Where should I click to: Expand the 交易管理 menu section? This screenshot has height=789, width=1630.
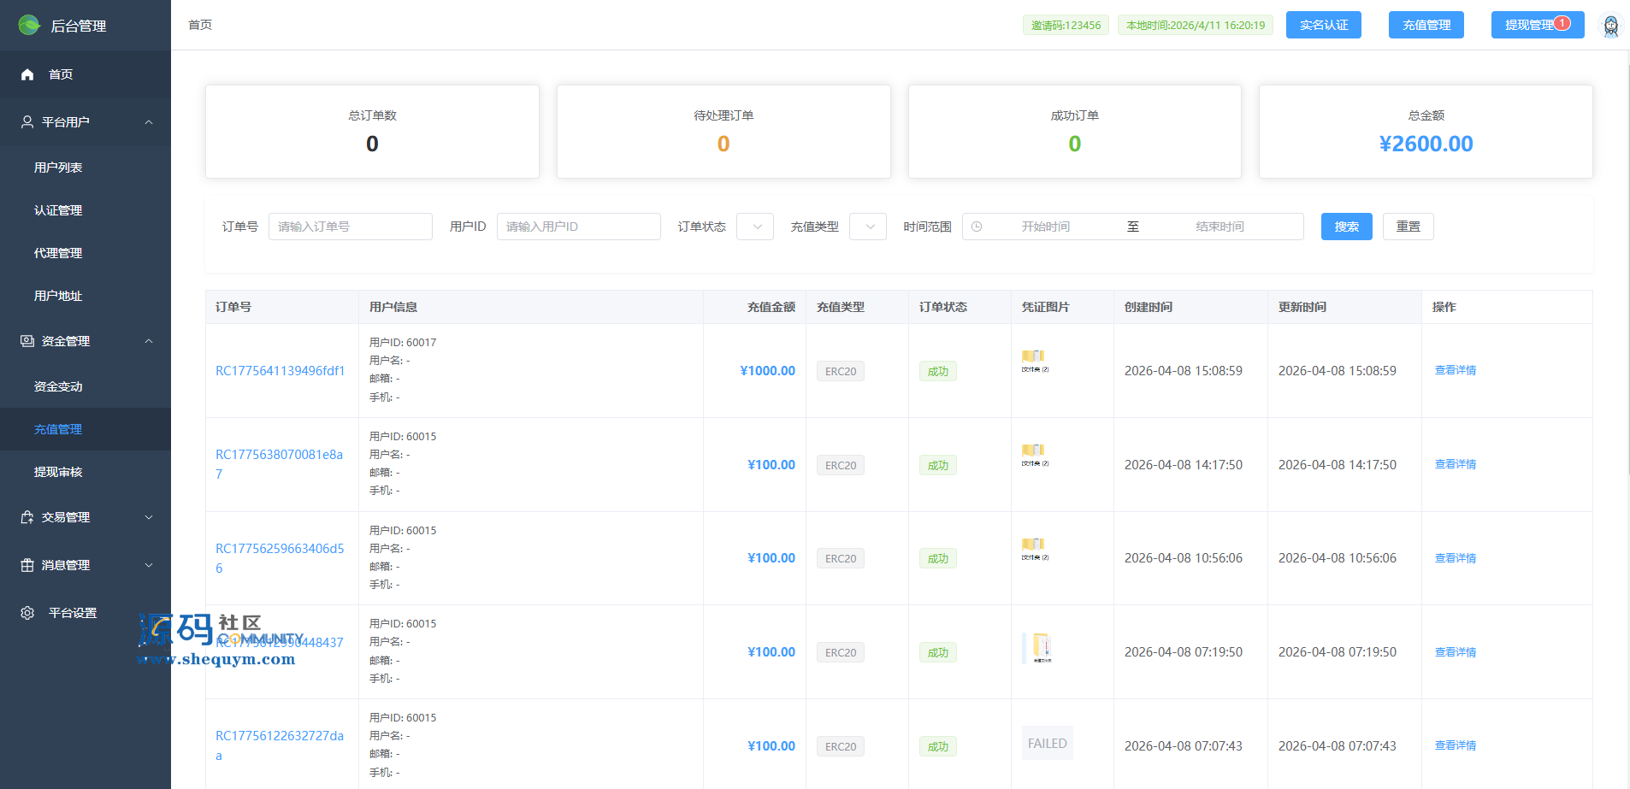(149, 517)
